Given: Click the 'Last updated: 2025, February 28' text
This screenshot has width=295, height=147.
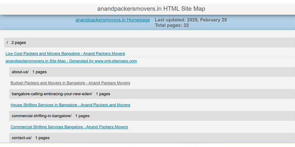Looking at the screenshot, I should pyautogui.click(x=191, y=20).
